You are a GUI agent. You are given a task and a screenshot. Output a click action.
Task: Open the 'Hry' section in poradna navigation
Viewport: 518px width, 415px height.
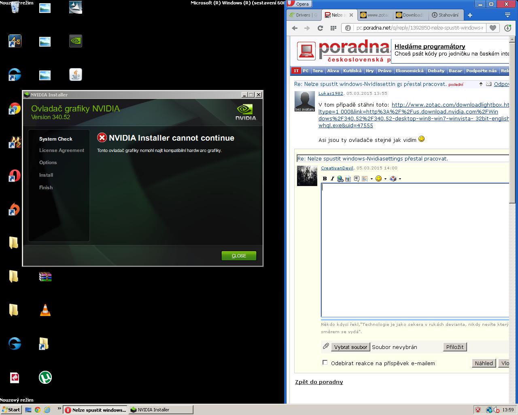click(370, 71)
